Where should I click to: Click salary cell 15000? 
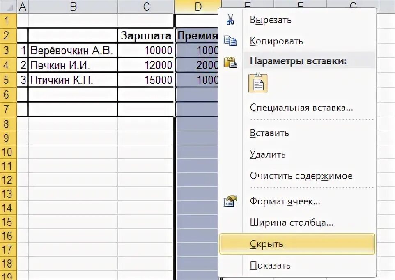click(x=146, y=80)
